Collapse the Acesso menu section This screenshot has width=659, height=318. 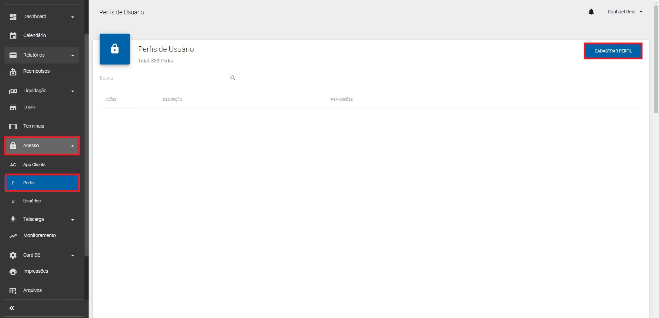click(x=72, y=146)
